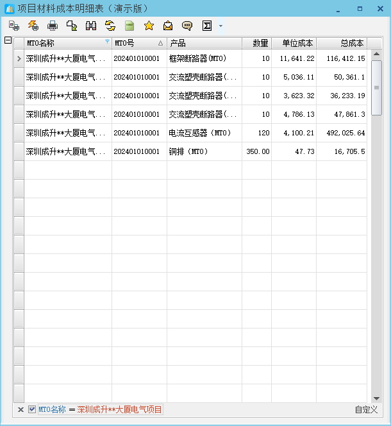The height and width of the screenshot is (426, 391).
Task: Click the export data icon
Action: click(72, 26)
